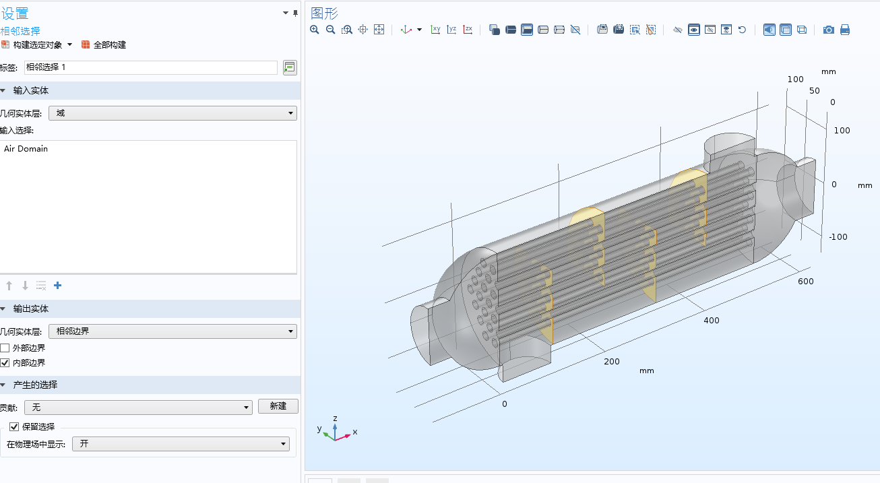The height and width of the screenshot is (483, 880).
Task: Click the move down arrow icon
Action: coord(25,286)
